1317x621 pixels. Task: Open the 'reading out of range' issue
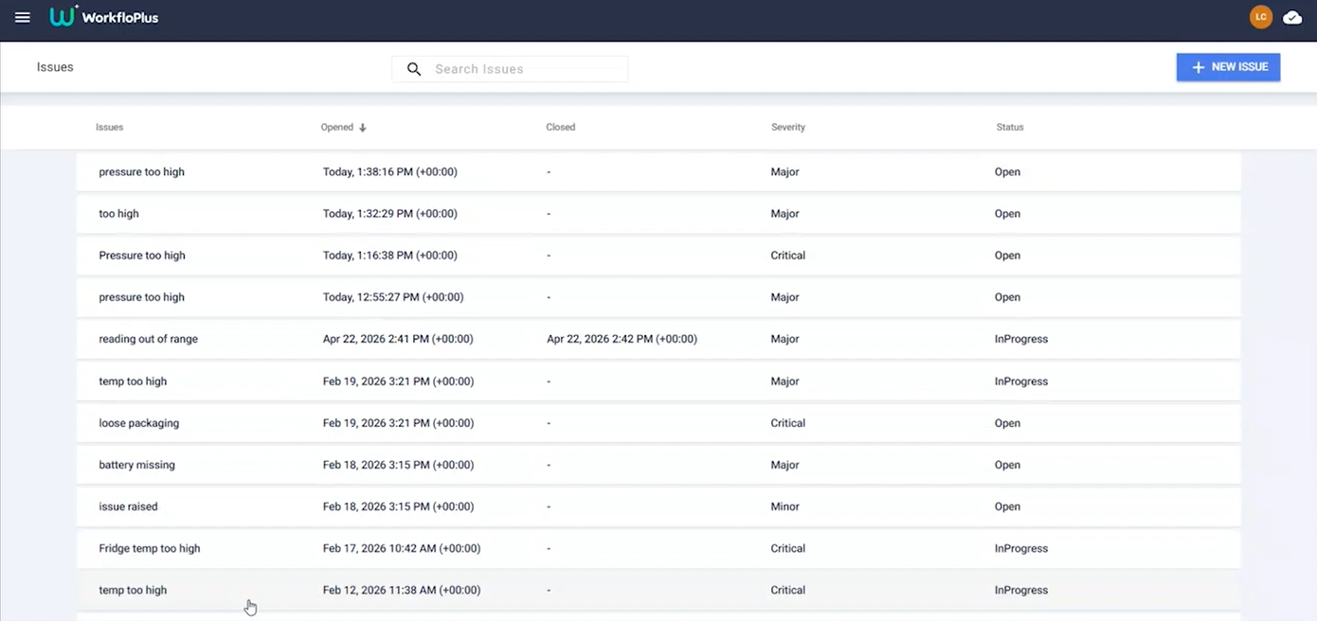[658, 339]
